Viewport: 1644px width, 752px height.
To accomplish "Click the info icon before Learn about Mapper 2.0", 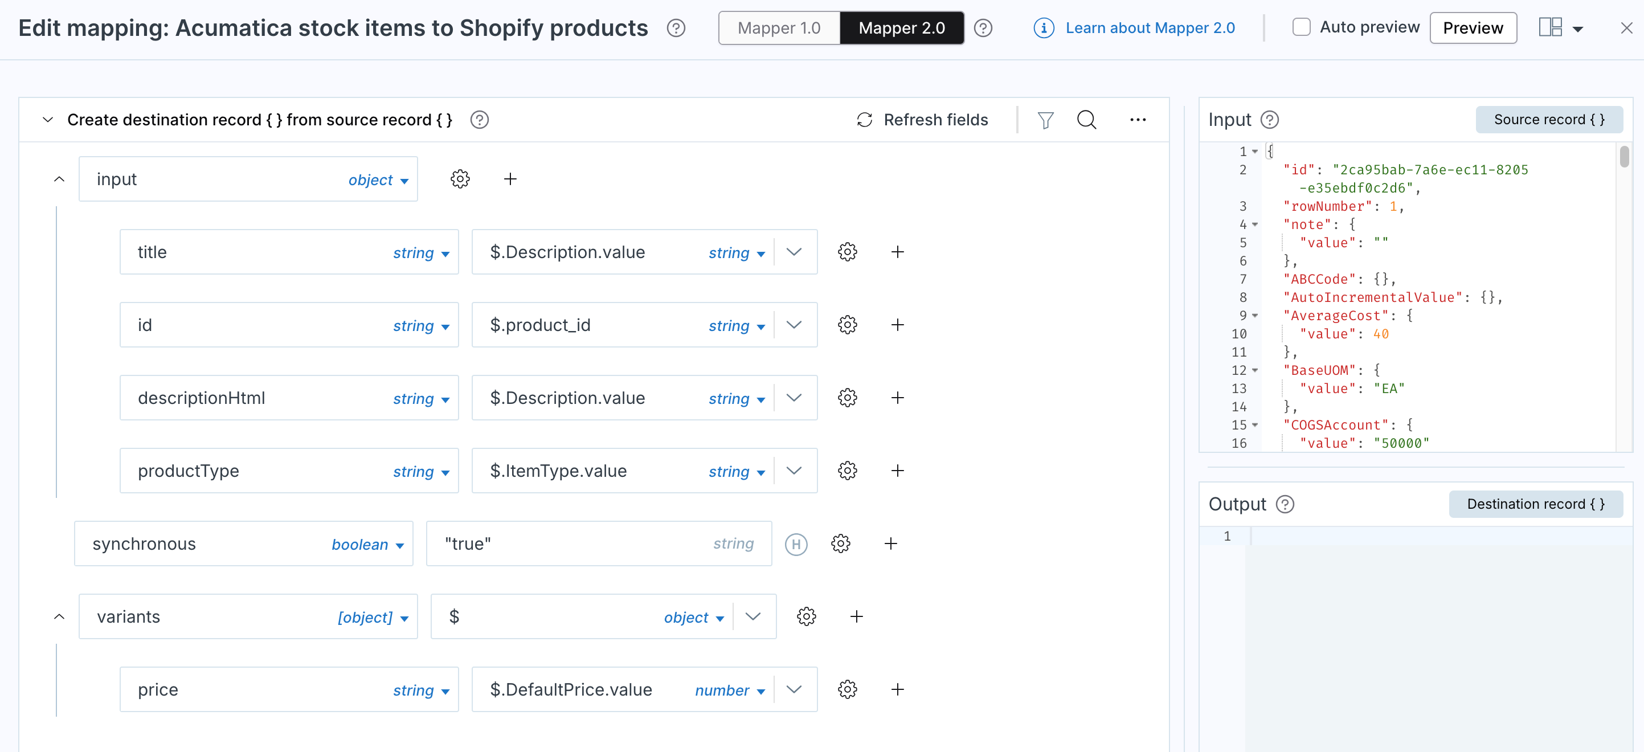I will tap(1044, 28).
